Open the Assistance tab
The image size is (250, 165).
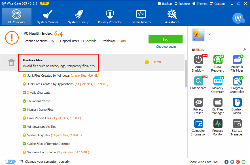click(x=172, y=16)
